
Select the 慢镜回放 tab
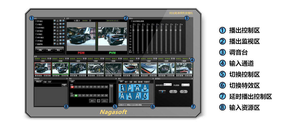(x=39, y=82)
